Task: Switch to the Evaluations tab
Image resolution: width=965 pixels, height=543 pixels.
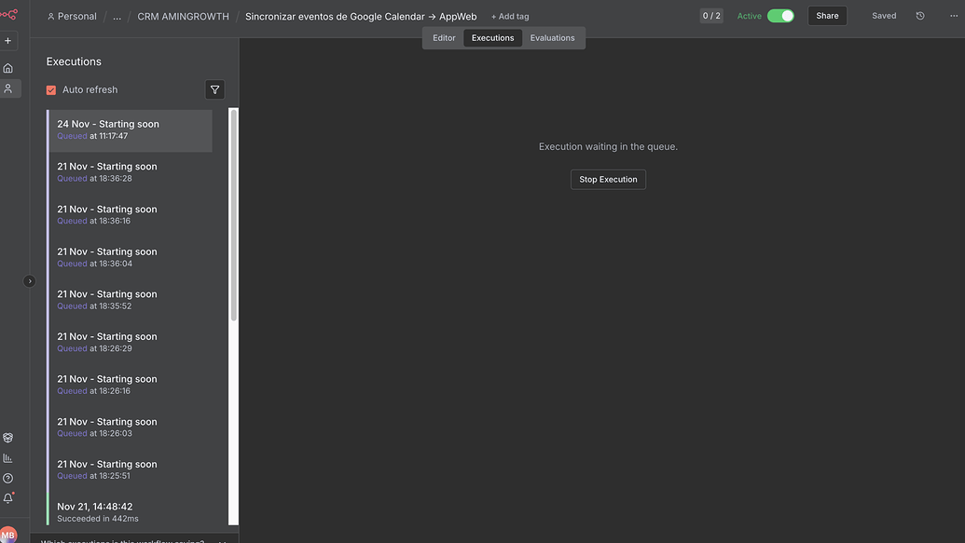Action: coord(553,37)
